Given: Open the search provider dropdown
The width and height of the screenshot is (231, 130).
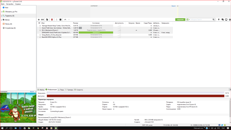Looking at the screenshot, I should [188, 20].
